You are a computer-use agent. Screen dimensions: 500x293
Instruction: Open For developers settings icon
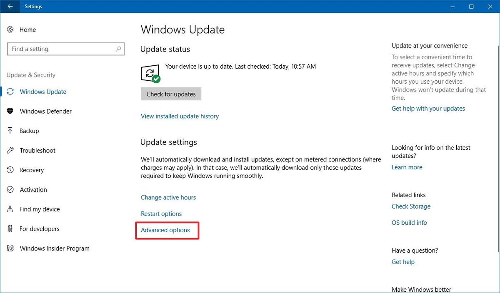[10, 228]
